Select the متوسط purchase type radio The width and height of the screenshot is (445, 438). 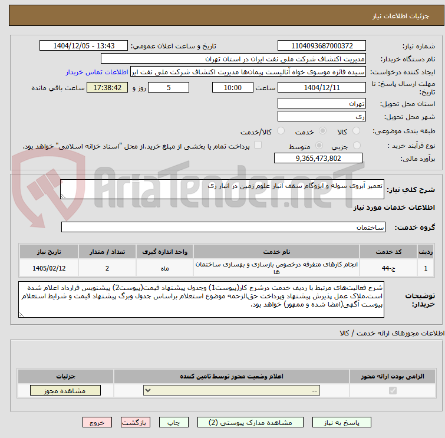(x=319, y=146)
